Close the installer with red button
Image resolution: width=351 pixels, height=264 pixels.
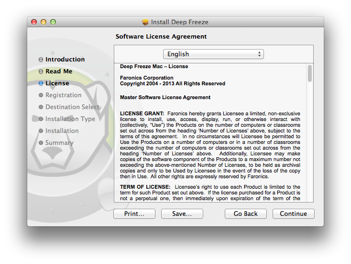click(x=34, y=22)
